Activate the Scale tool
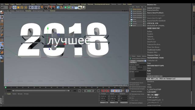This screenshot has height=110, width=195. pyautogui.click(x=18, y=7)
